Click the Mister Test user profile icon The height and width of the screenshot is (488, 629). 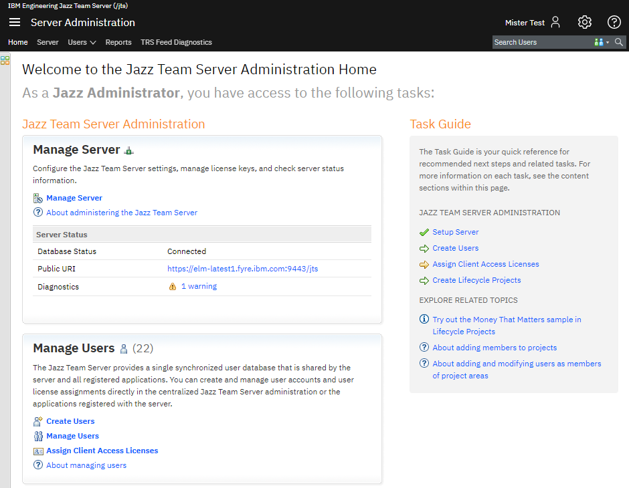pyautogui.click(x=555, y=22)
